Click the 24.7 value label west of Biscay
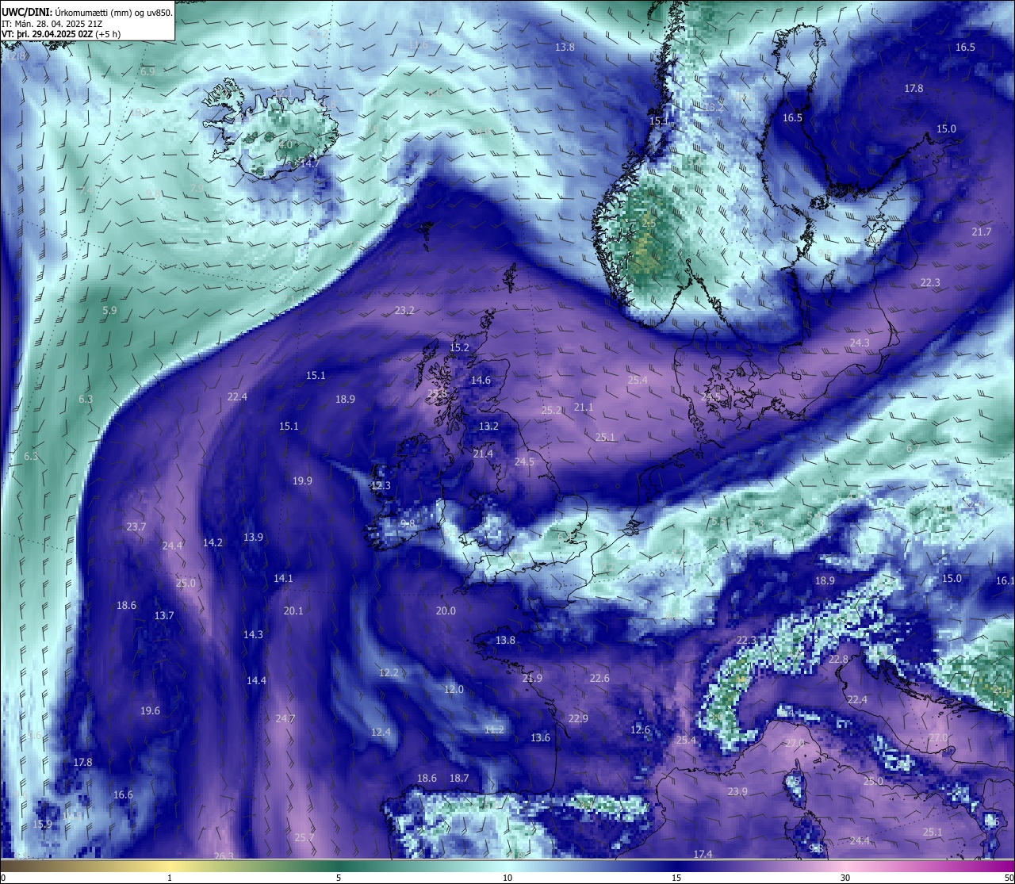 pyautogui.click(x=285, y=718)
